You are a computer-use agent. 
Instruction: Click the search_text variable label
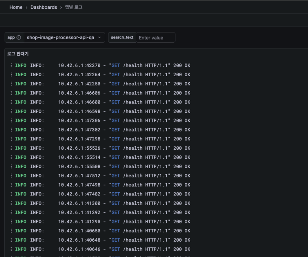[122, 38]
